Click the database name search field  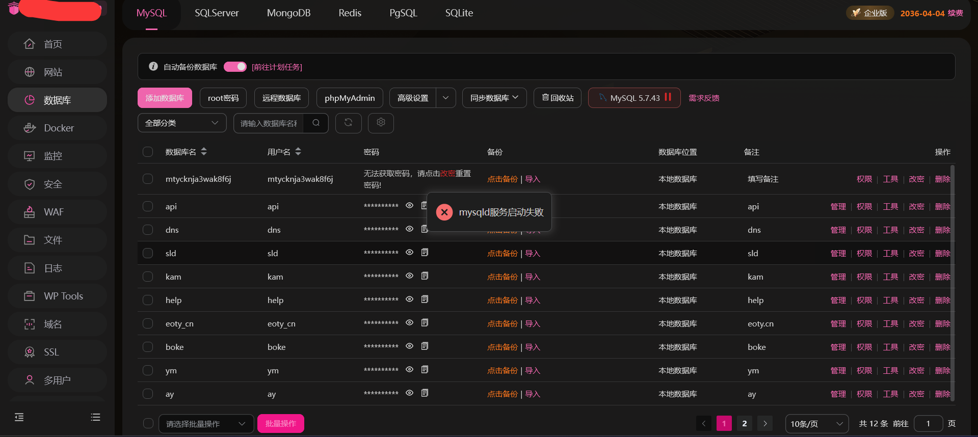point(269,123)
